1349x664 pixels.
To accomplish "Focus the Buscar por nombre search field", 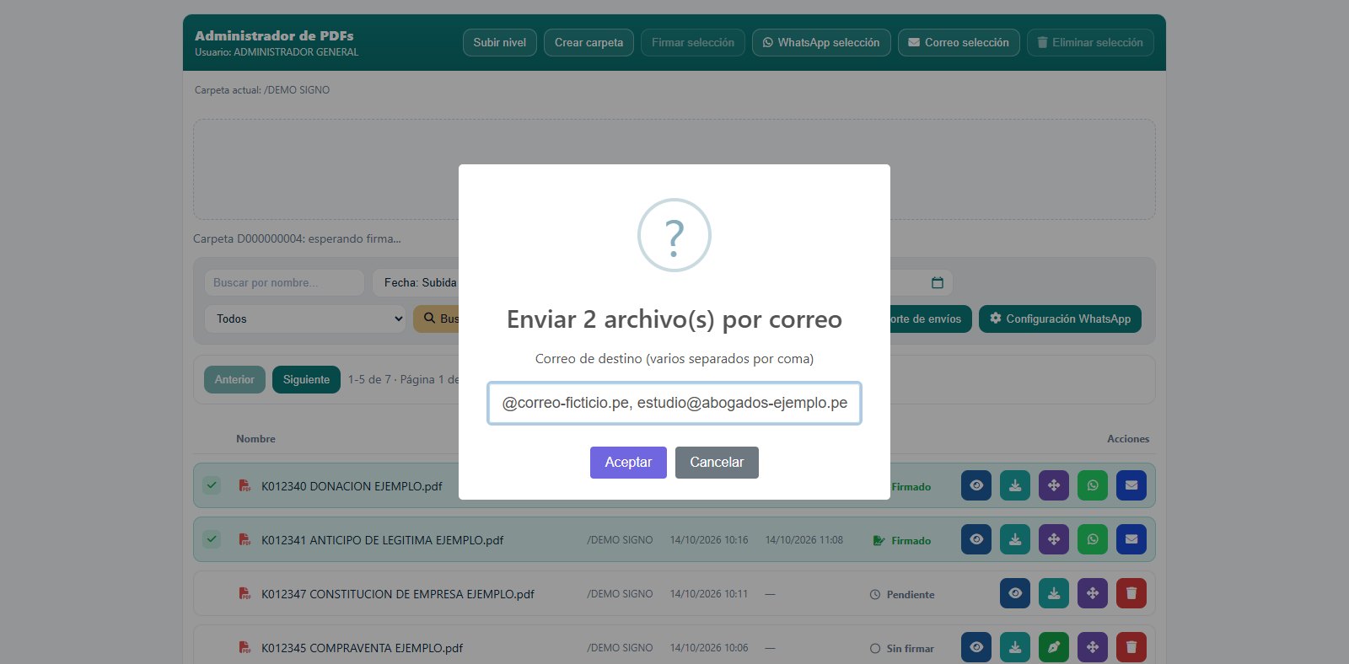I will pos(284,282).
